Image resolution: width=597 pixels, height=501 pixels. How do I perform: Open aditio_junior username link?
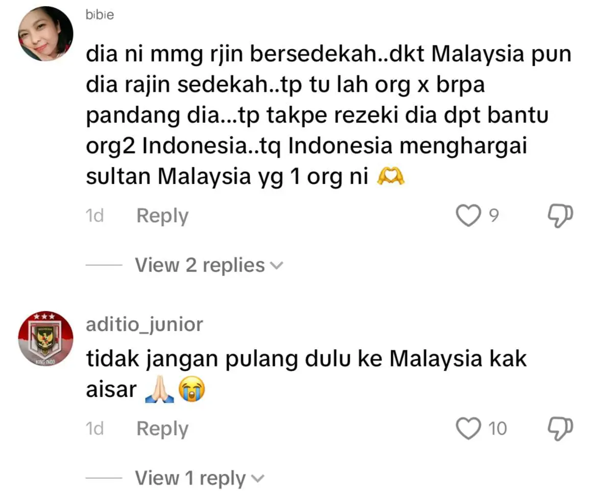pos(145,324)
